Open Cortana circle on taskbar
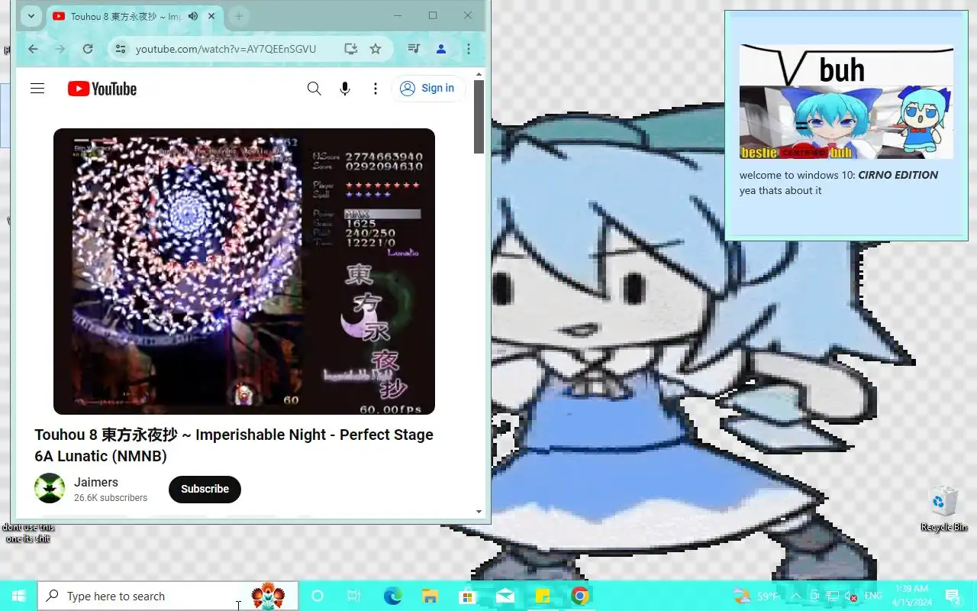Screen dimensions: 977x611 (318, 596)
